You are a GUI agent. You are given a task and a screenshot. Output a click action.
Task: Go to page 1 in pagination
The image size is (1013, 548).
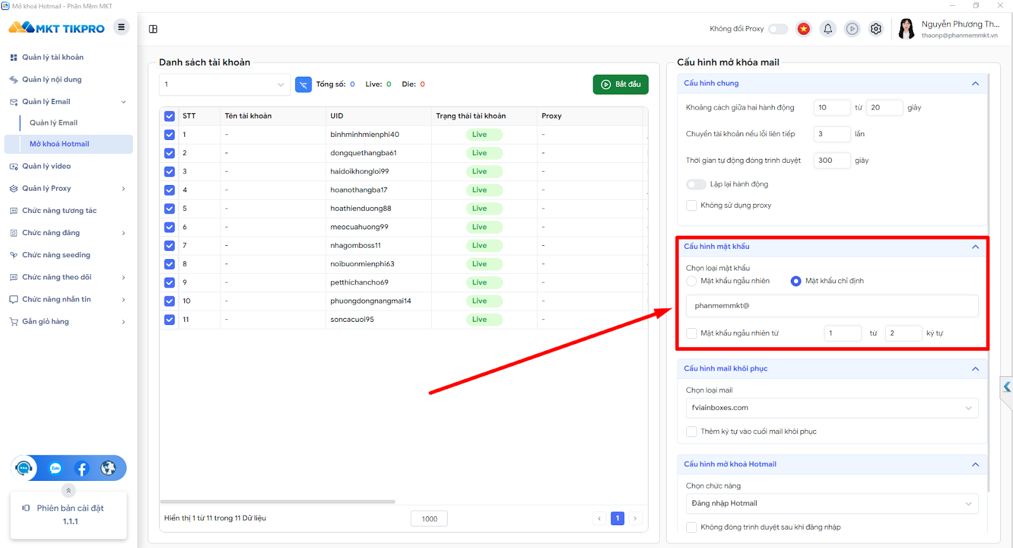click(617, 518)
